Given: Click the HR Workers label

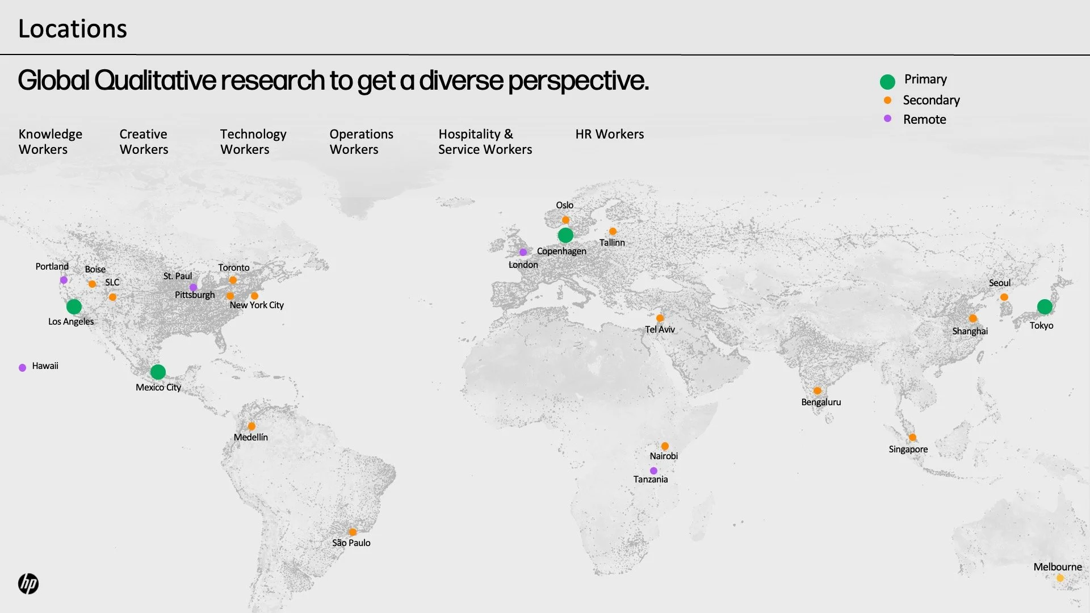Looking at the screenshot, I should click(x=609, y=135).
